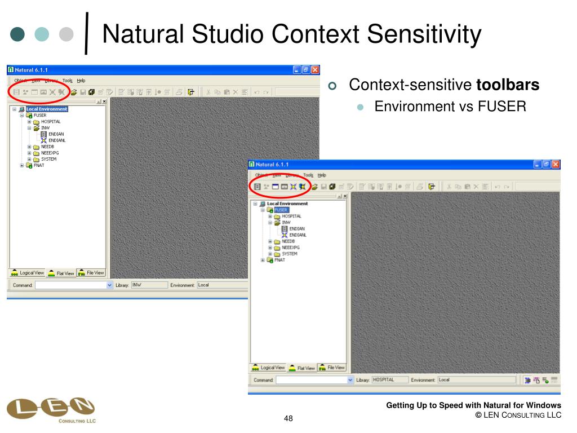Click Library field showing HOSPITAL

click(390, 379)
